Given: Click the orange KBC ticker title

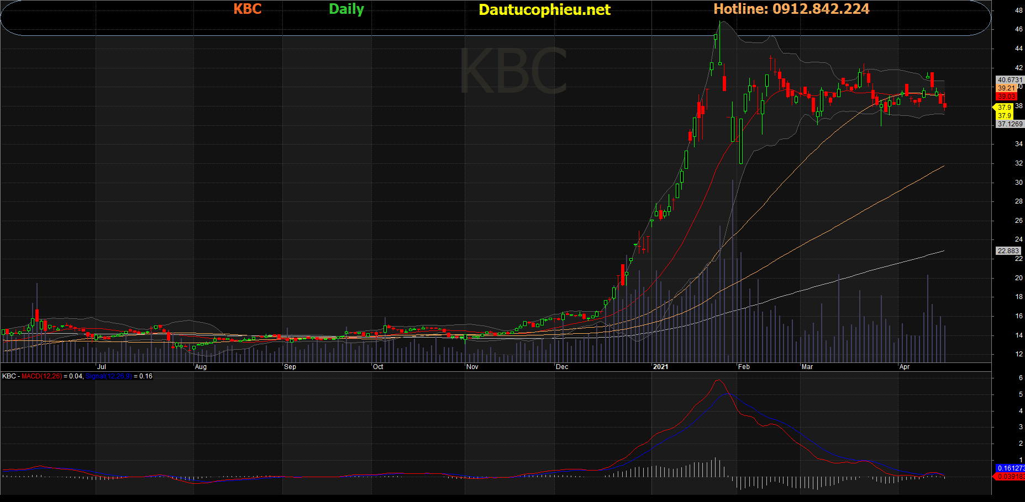Looking at the screenshot, I should point(247,9).
